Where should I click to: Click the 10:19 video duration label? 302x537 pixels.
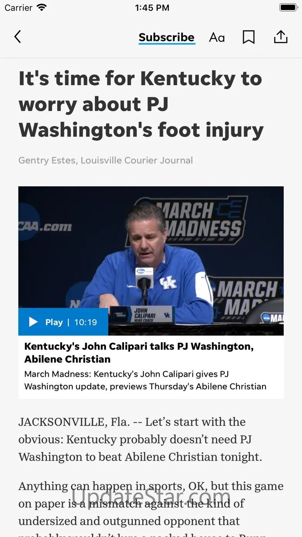tap(86, 322)
